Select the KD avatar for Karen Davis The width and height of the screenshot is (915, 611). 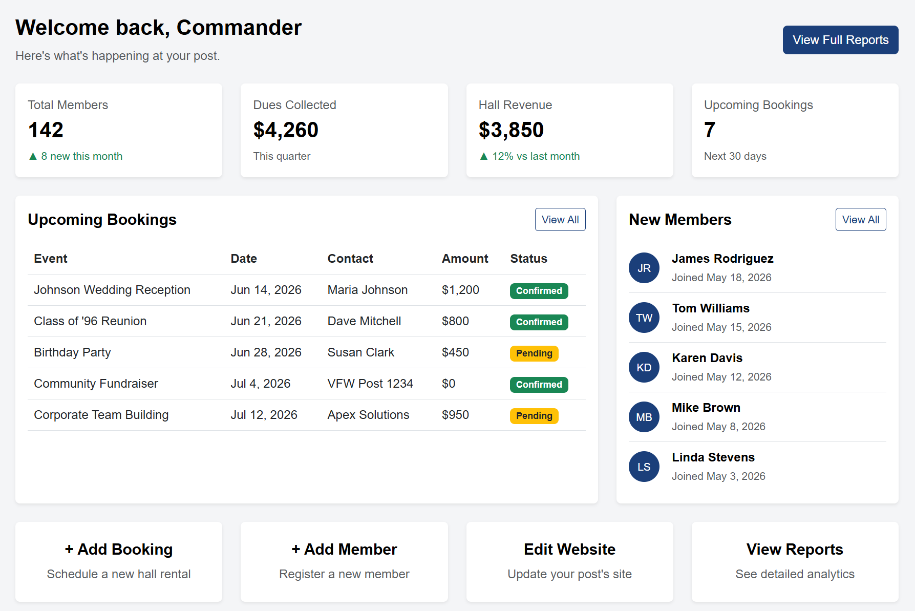coord(644,367)
